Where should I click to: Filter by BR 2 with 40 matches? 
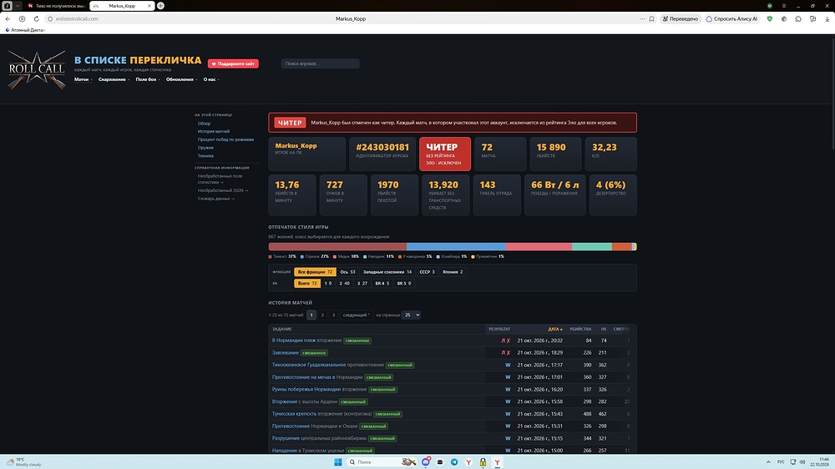(x=345, y=283)
